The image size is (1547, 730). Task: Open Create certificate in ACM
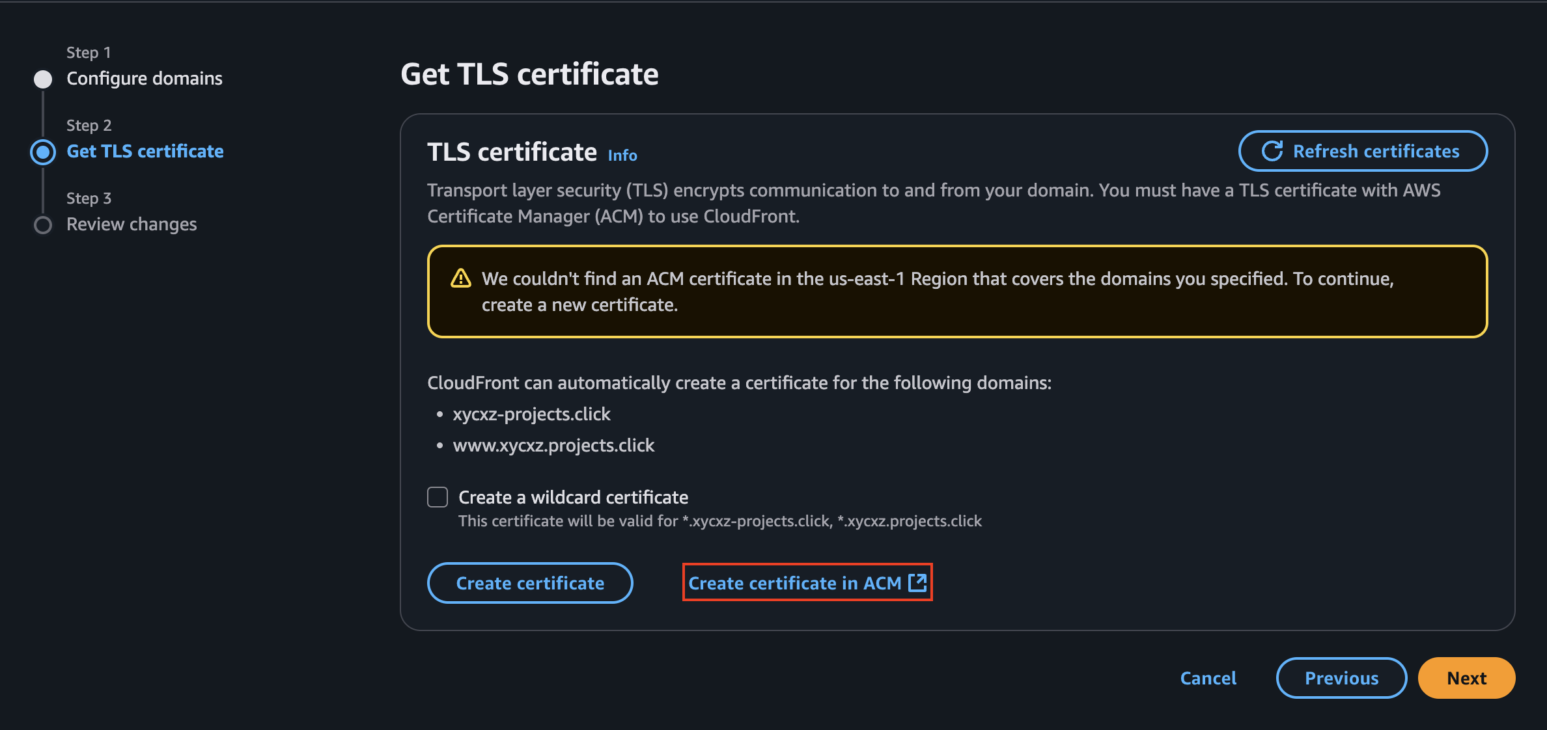[x=796, y=582]
